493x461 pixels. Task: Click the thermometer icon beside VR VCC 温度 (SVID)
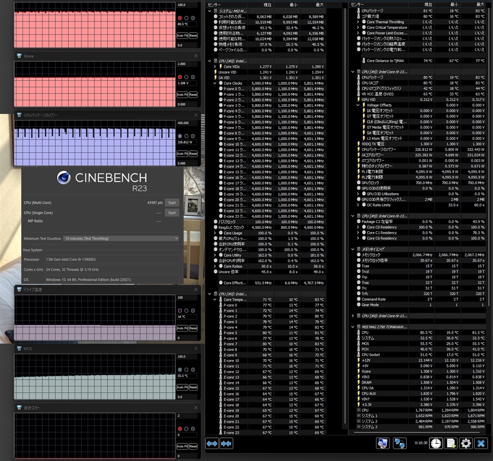pyautogui.click(x=359, y=94)
